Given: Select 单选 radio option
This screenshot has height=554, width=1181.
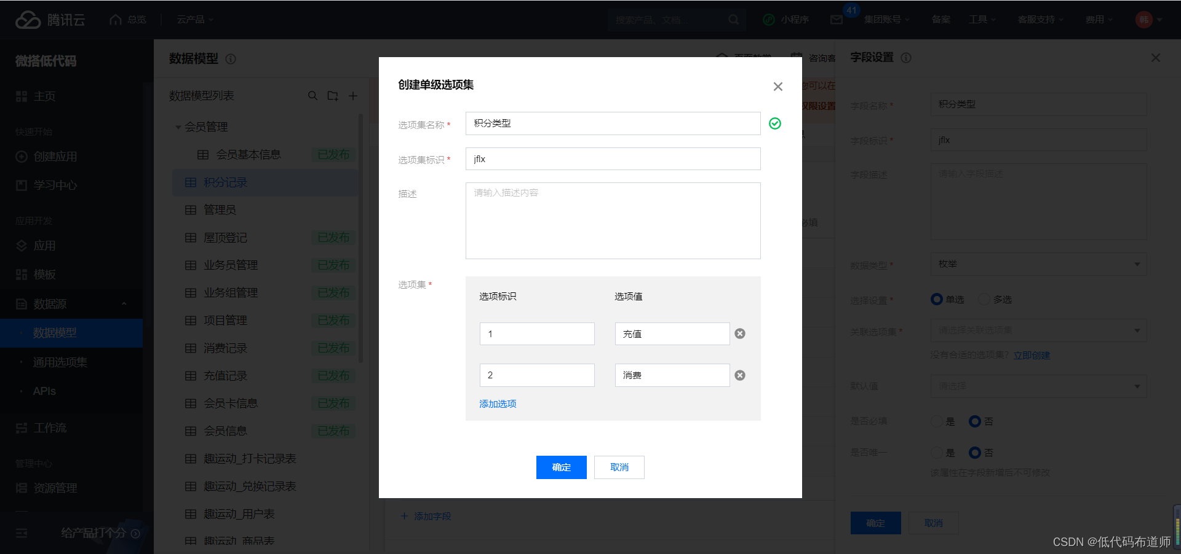Looking at the screenshot, I should (937, 299).
